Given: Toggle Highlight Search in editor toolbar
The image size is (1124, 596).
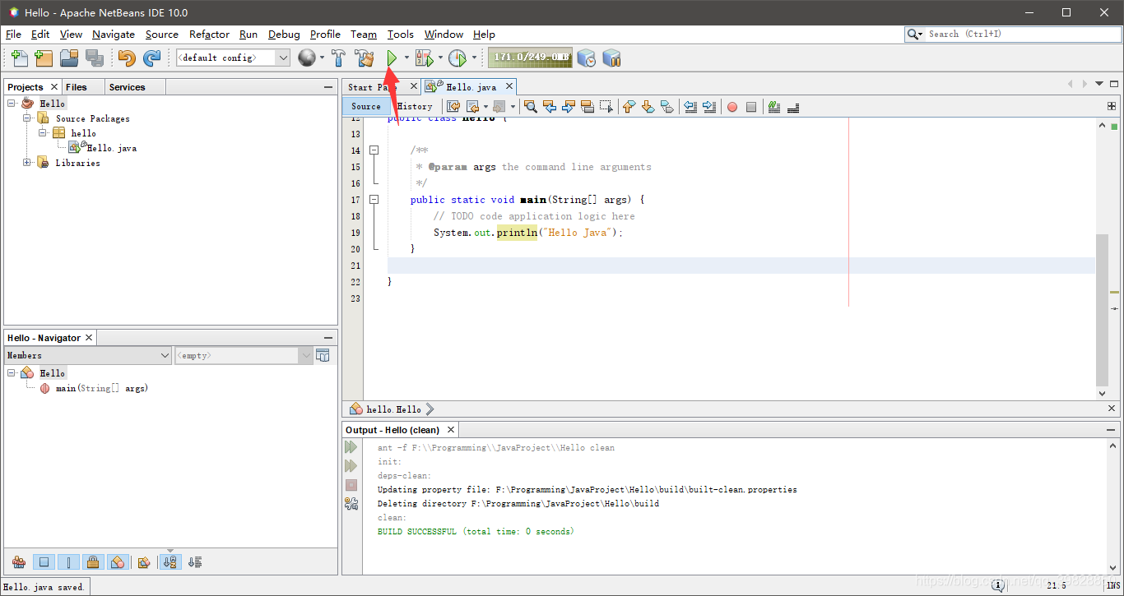Looking at the screenshot, I should (x=588, y=106).
